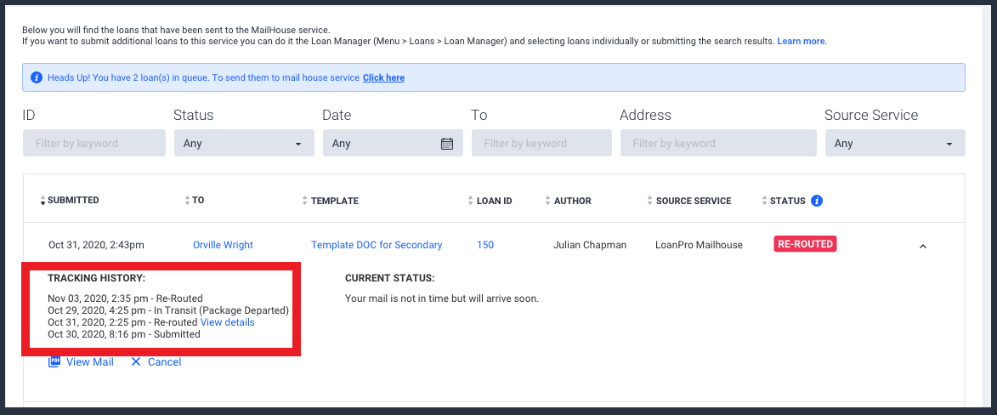Image resolution: width=997 pixels, height=415 pixels.
Task: Open the Status filter dropdown
Action: [244, 143]
